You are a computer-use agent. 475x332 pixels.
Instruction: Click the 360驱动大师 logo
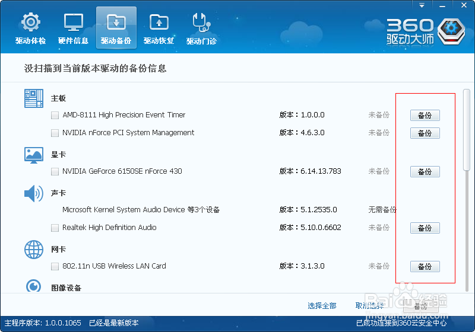click(426, 32)
